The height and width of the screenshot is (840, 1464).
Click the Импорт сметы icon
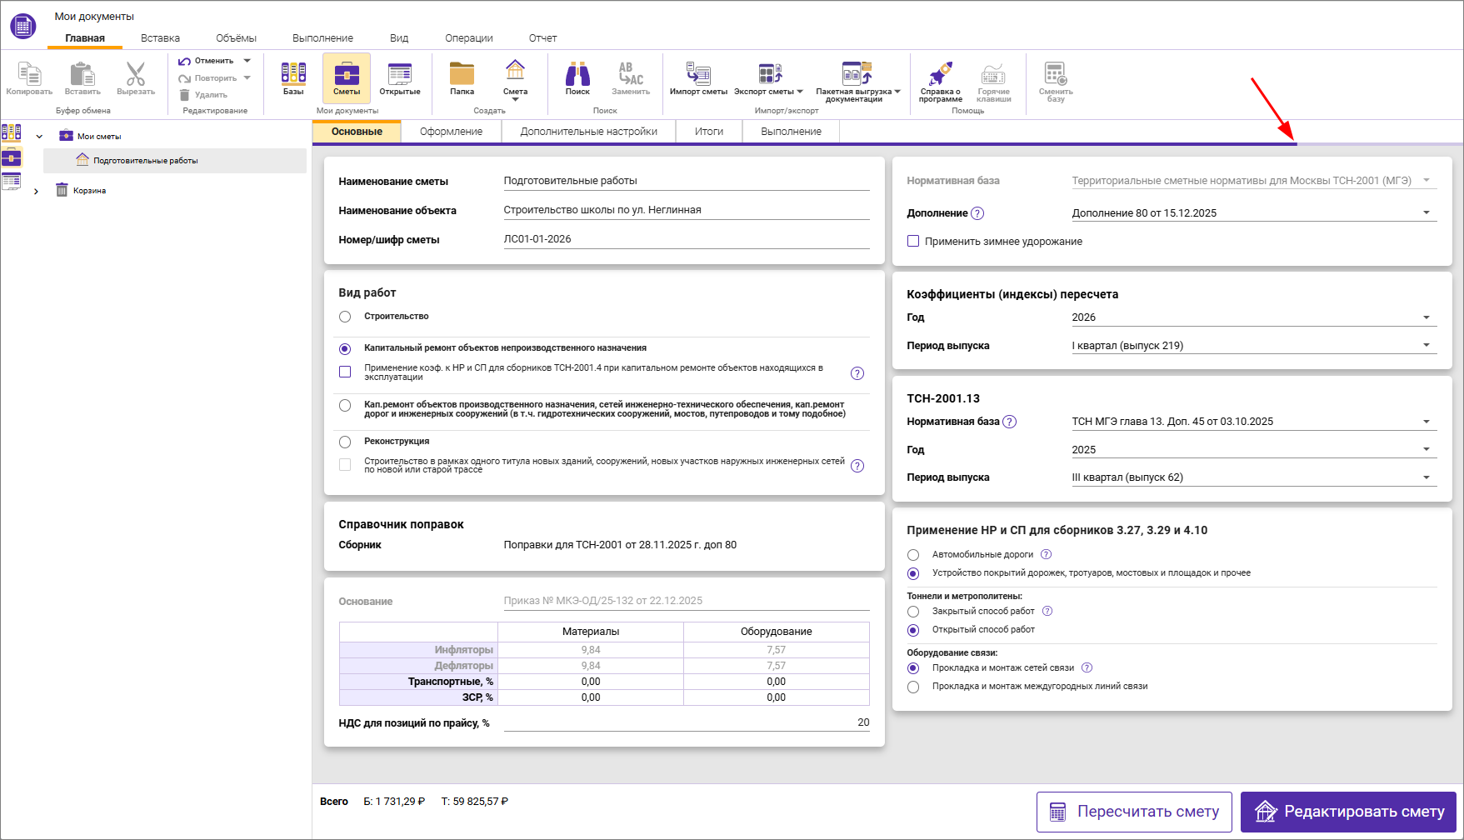click(x=698, y=77)
